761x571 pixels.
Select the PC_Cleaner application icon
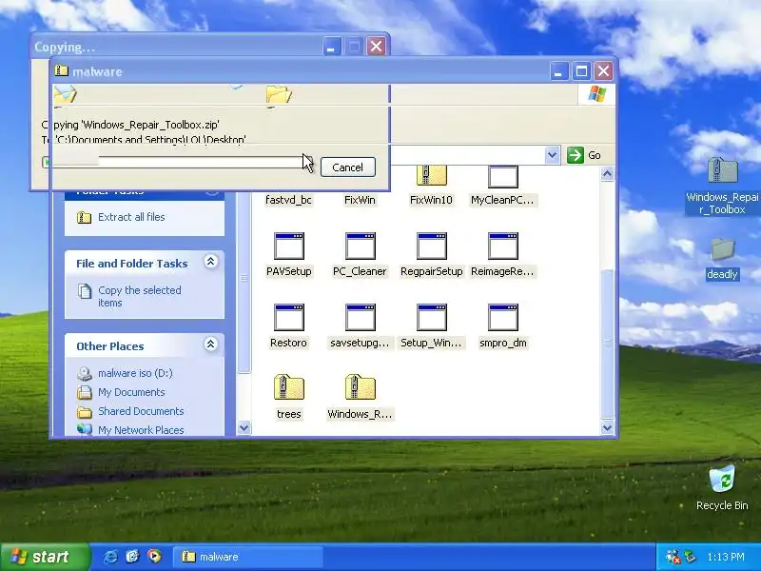(361, 246)
